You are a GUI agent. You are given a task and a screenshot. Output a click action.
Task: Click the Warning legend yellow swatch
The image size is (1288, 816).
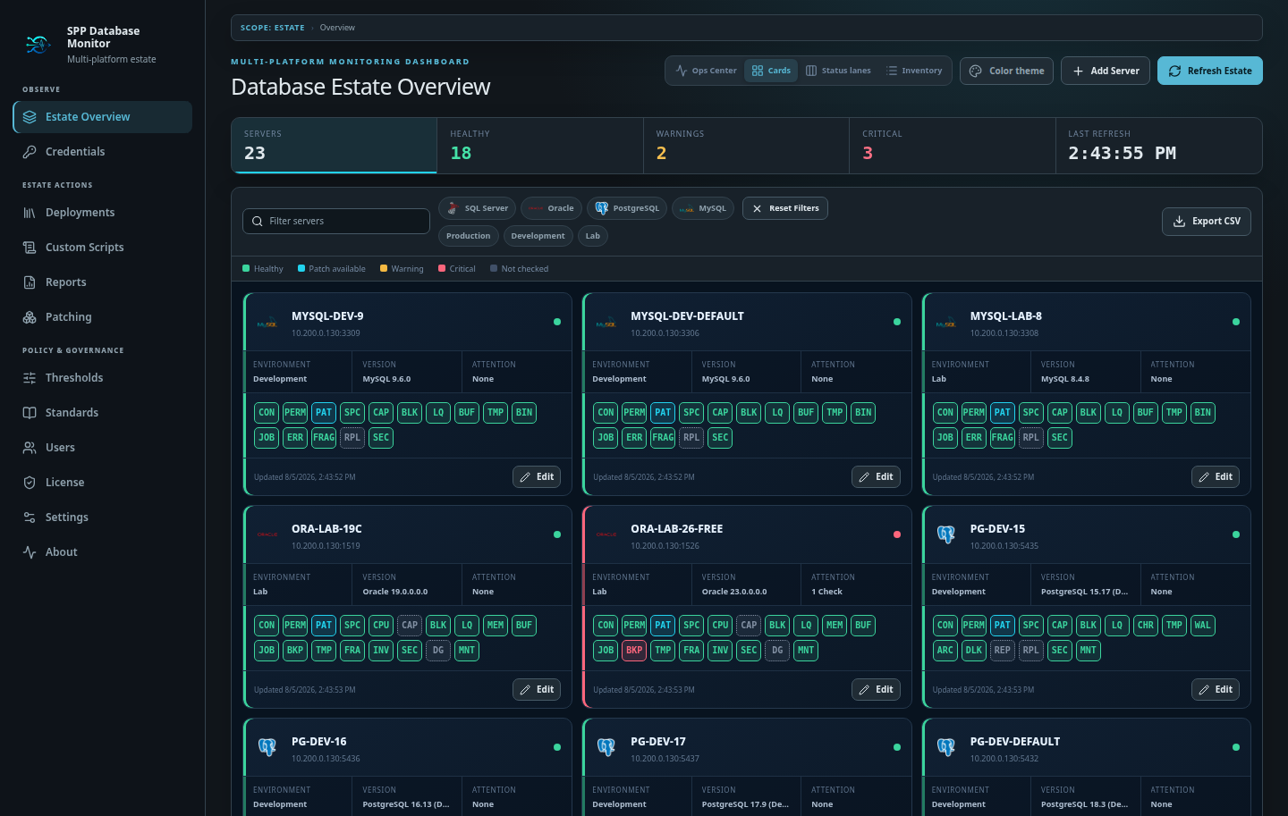click(384, 268)
